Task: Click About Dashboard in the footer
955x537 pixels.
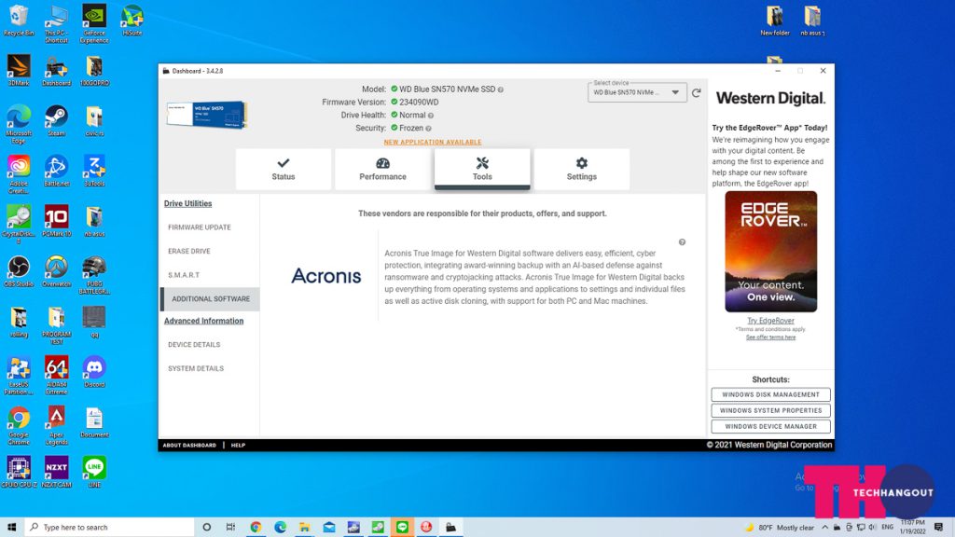Action: [x=189, y=445]
